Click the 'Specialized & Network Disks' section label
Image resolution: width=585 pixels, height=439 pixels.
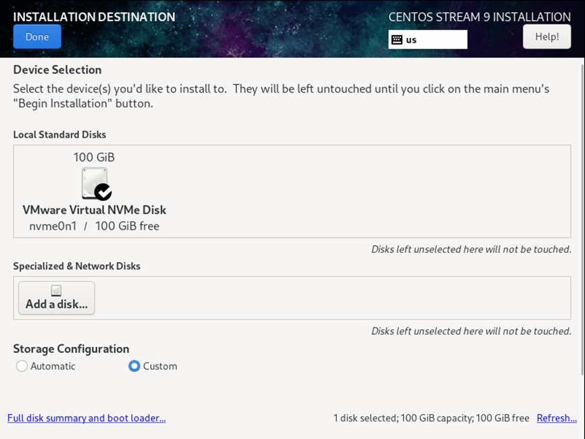coord(76,266)
